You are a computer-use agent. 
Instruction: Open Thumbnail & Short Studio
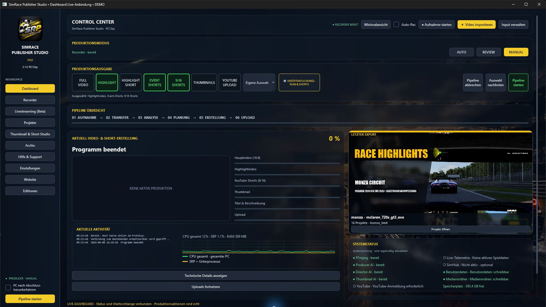(x=30, y=134)
